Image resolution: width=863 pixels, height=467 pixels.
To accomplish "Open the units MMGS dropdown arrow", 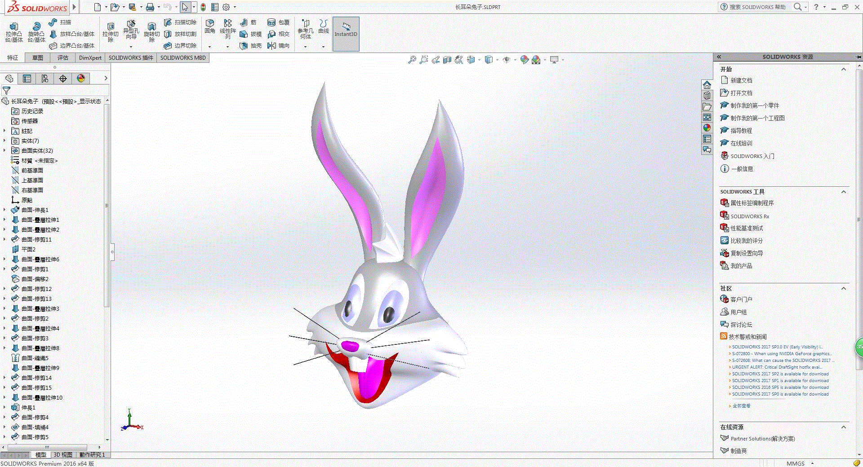I will (812, 463).
